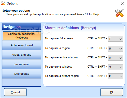This screenshot has width=127, height=98.
Task: Open the preset region hotkey dropdown
Action: [115, 76]
